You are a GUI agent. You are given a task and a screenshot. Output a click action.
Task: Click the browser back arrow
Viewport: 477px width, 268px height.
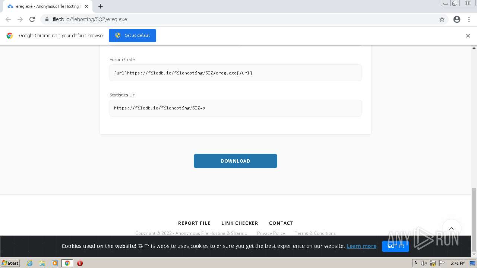[8, 19]
